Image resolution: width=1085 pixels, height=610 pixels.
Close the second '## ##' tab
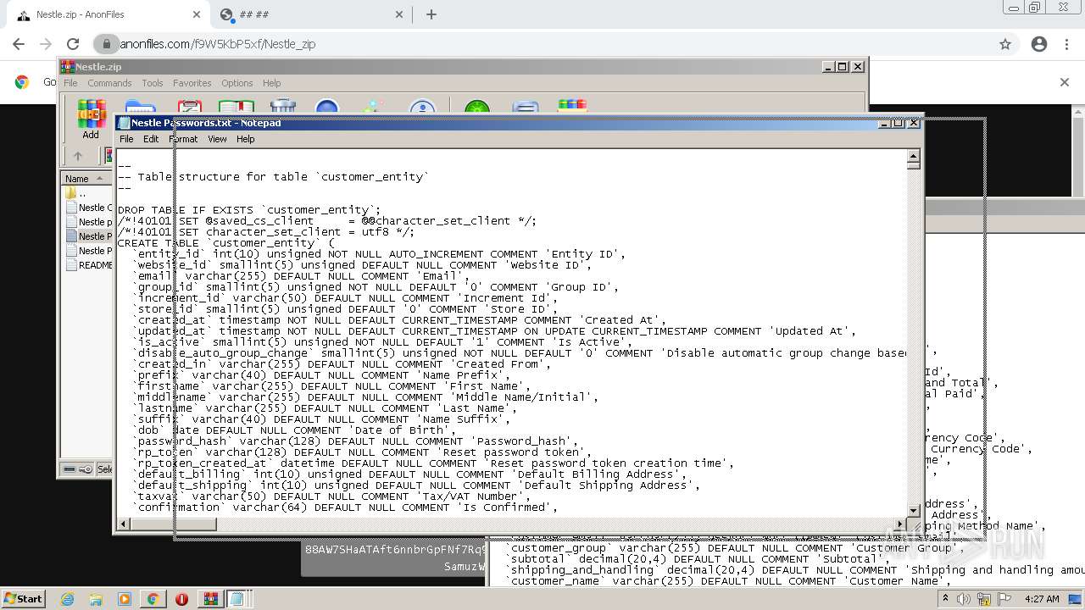(x=400, y=14)
